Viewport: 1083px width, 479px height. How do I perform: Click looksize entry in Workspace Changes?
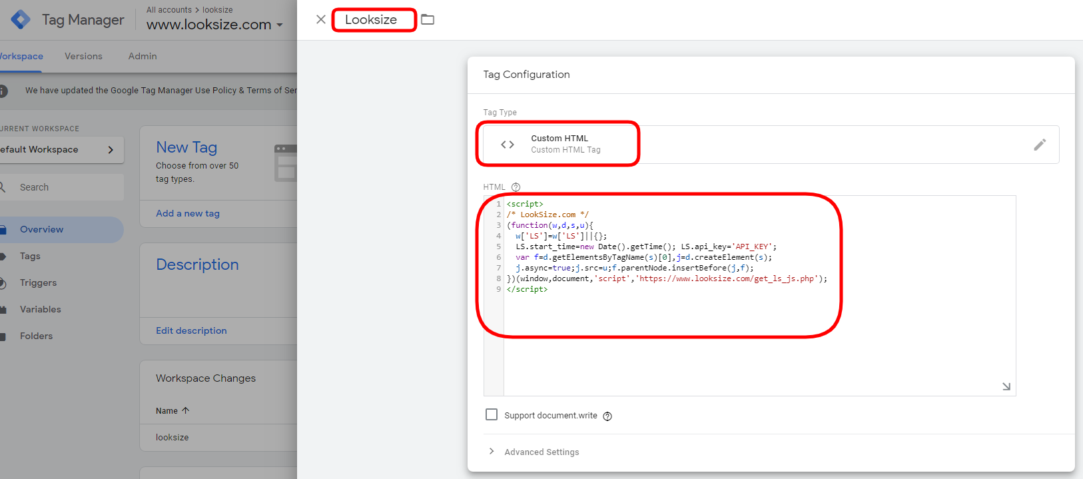pos(173,438)
